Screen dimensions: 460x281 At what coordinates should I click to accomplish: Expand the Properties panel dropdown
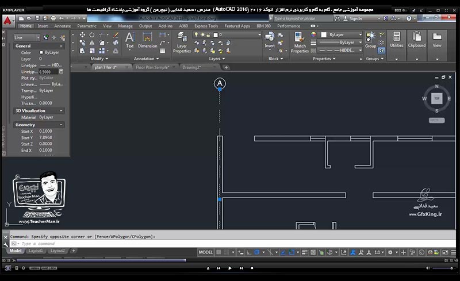point(324,59)
